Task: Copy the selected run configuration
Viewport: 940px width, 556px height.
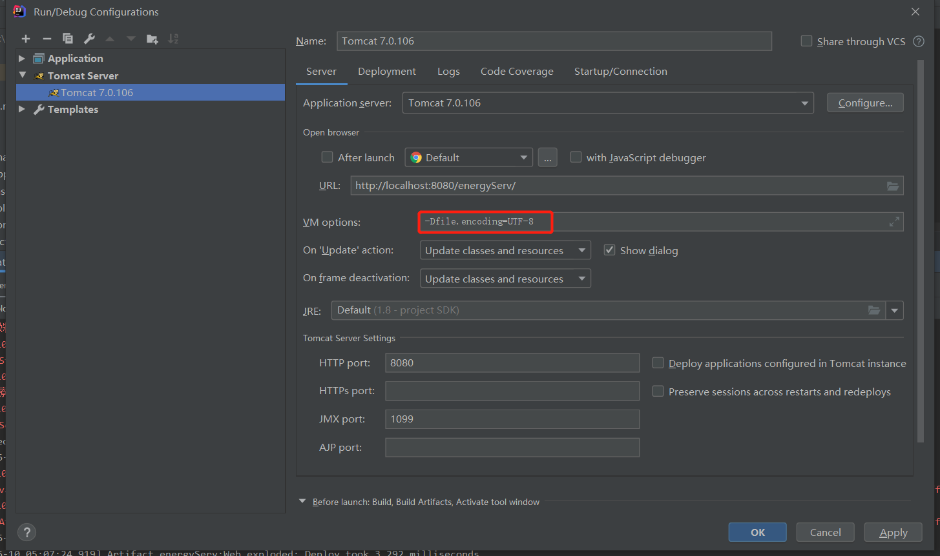Action: point(68,39)
